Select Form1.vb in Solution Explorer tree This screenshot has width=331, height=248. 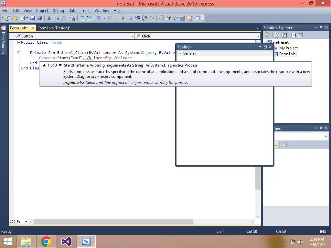coord(287,54)
